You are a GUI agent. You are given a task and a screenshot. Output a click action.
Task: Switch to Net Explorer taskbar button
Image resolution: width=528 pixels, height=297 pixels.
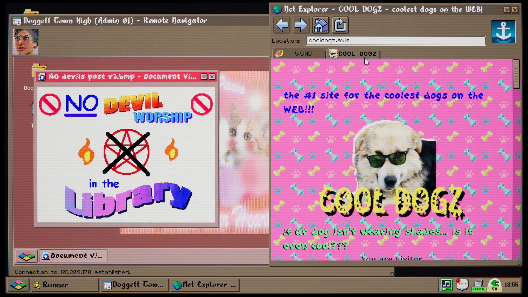(205, 285)
